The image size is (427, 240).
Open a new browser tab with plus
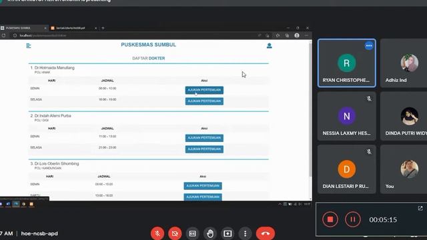coord(103,28)
